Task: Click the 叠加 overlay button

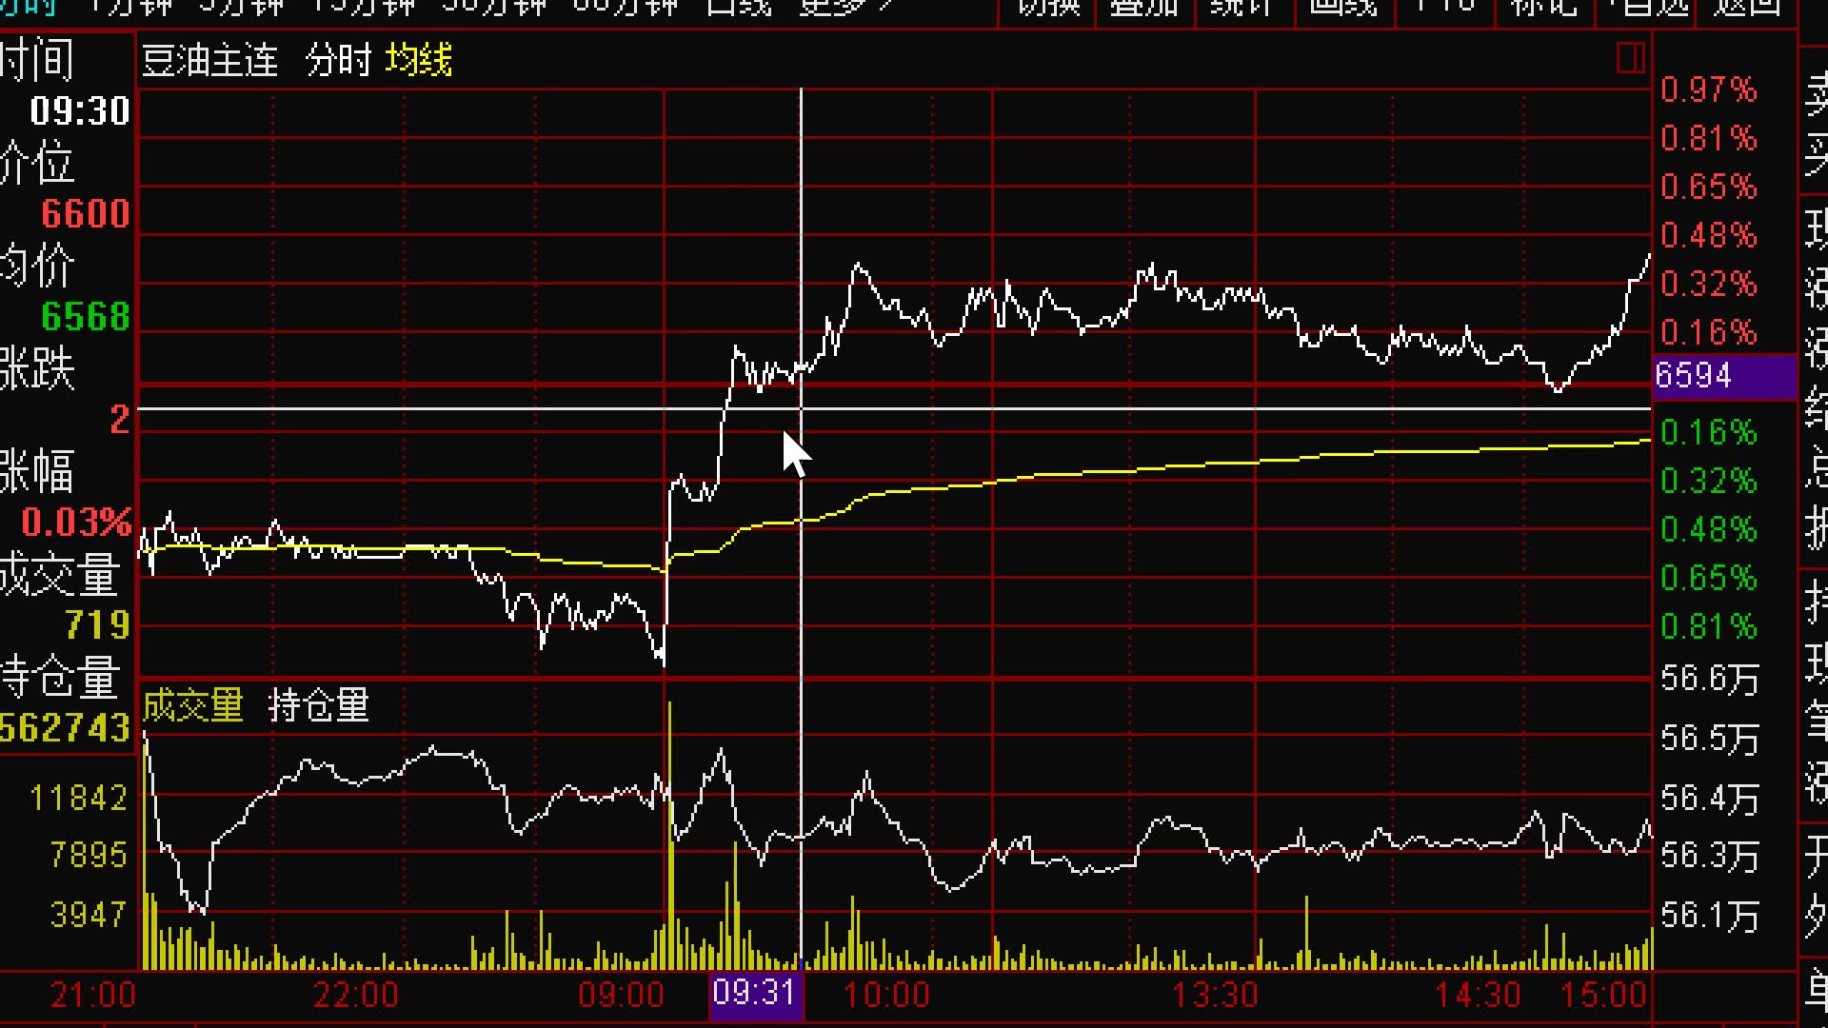Action: tap(1144, 8)
